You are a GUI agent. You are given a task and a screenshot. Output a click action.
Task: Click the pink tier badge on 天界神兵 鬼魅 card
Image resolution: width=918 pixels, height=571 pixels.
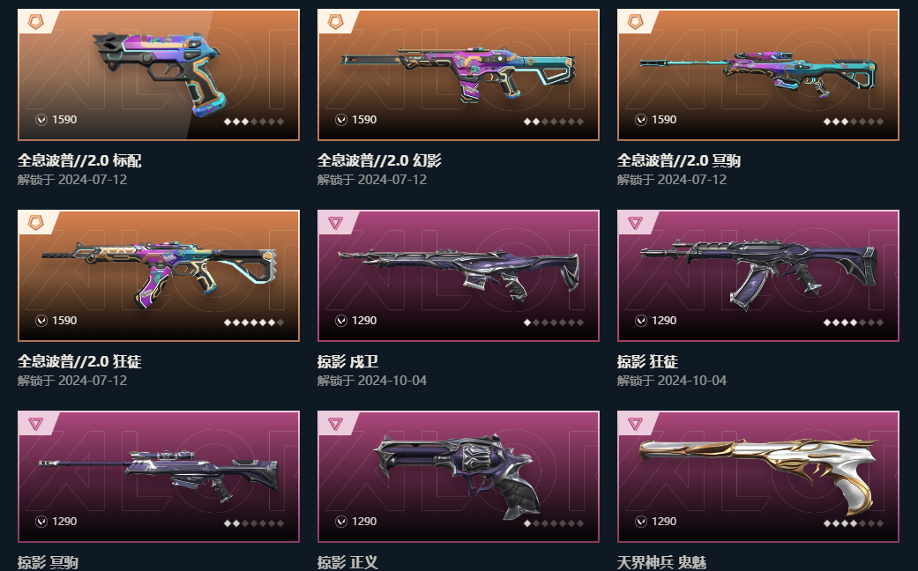pos(635,424)
